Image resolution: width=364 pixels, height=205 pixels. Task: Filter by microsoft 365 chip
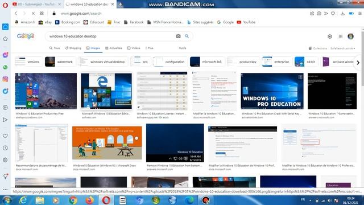[207, 62]
